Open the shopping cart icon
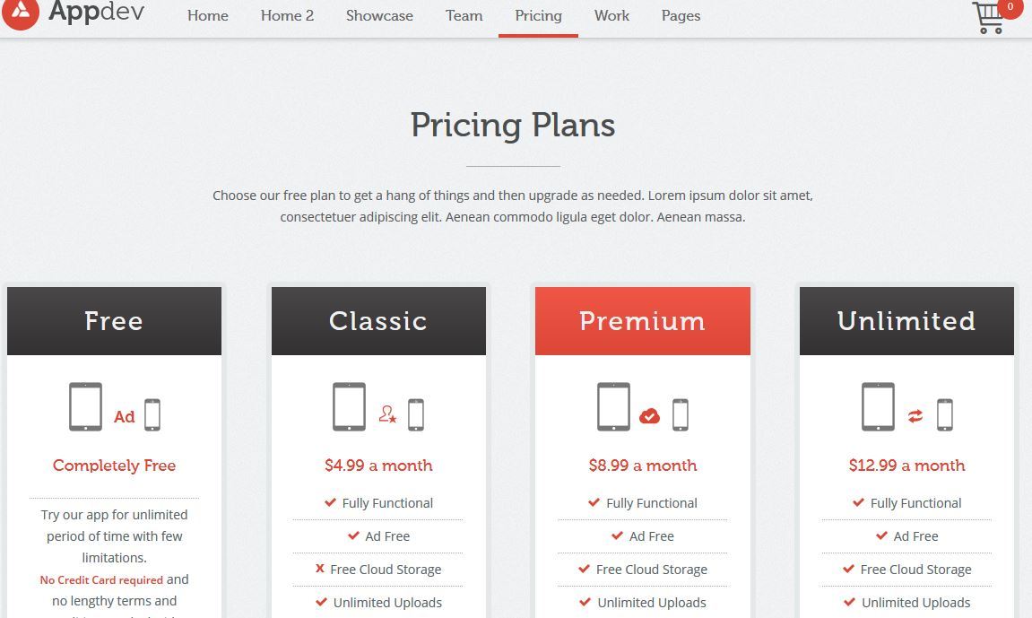The image size is (1032, 618). coord(989,18)
